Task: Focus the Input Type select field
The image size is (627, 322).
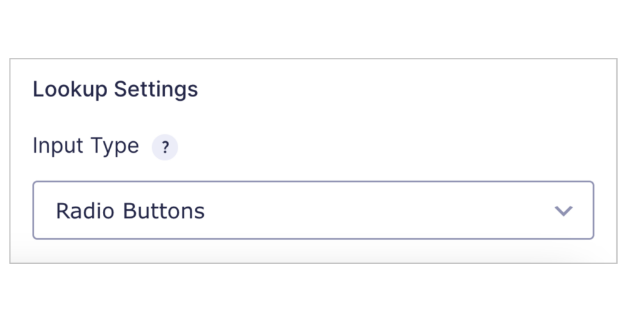Action: pyautogui.click(x=313, y=210)
